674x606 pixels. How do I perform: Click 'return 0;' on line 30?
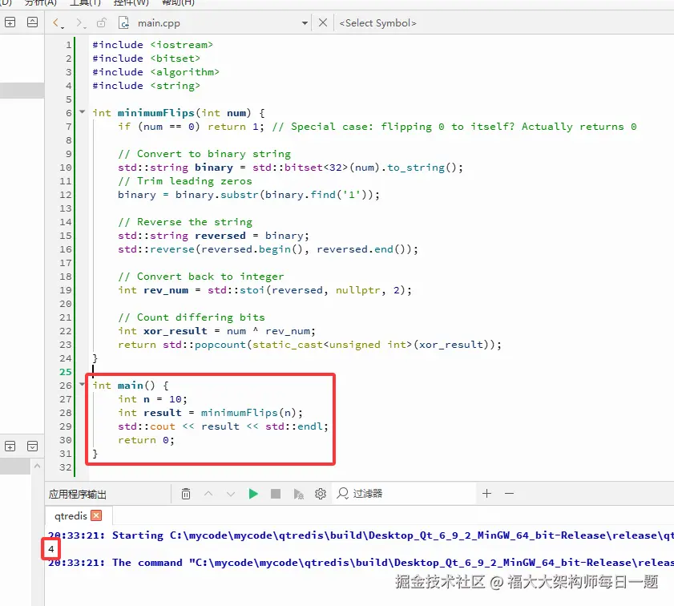pos(146,440)
